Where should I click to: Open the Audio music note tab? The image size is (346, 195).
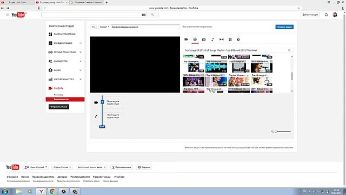point(212,40)
